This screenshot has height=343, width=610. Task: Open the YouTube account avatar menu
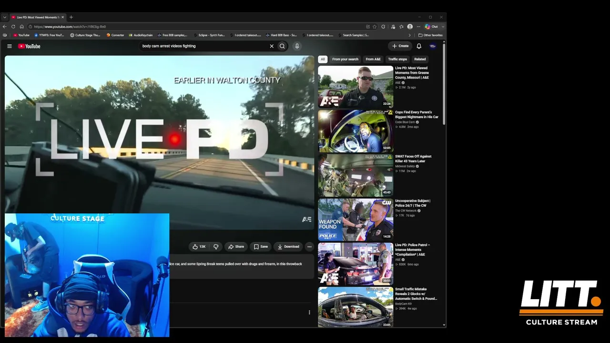(433, 46)
